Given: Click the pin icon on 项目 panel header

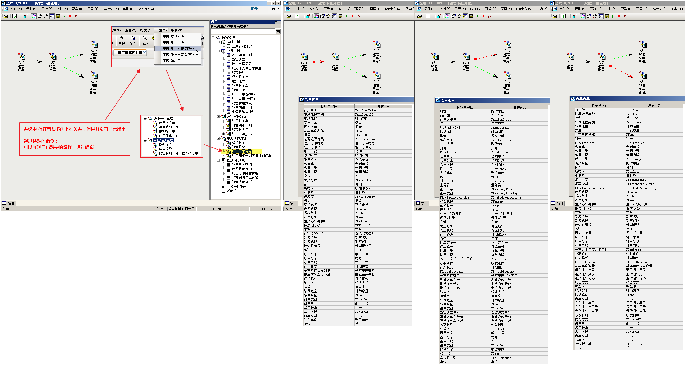Looking at the screenshot, I should [x=276, y=22].
